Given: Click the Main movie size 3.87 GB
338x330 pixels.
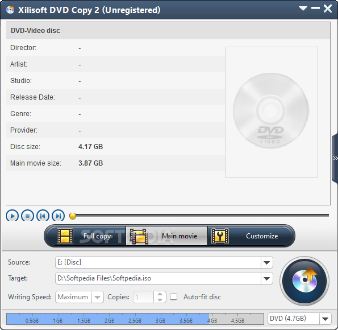Looking at the screenshot, I should 90,163.
